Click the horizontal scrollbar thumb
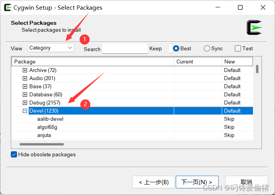Screen dimensions: 275x195 (42, 144)
